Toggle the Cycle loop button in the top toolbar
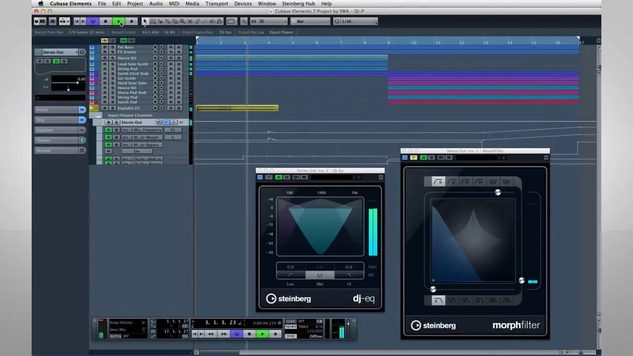The width and height of the screenshot is (633, 356). (92, 21)
